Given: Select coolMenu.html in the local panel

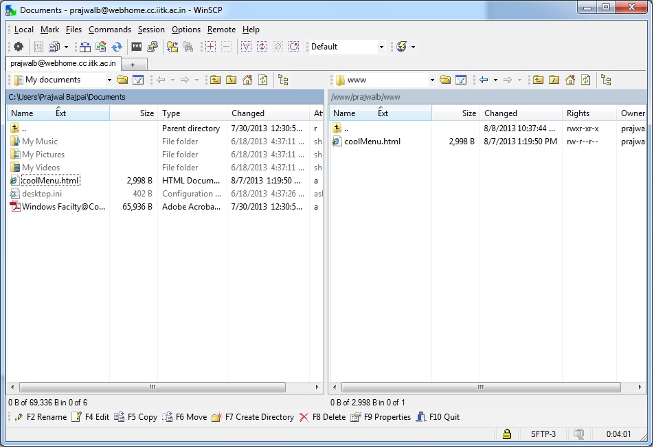Looking at the screenshot, I should pos(50,181).
